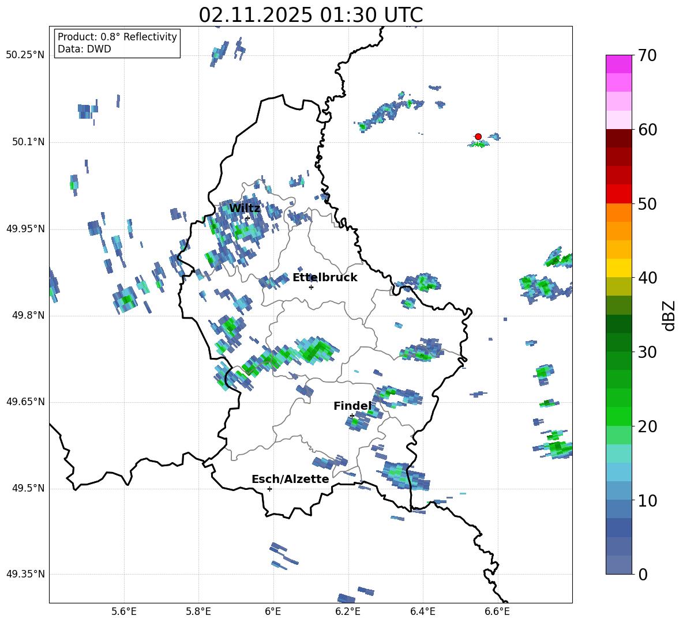The width and height of the screenshot is (683, 623).
Task: Select the Wiltz city label
Action: coord(244,208)
